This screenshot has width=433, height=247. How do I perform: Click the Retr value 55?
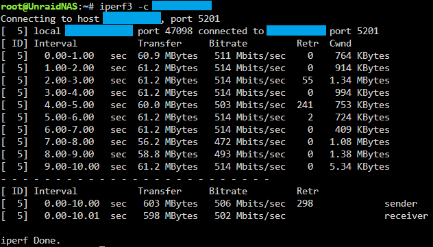click(x=308, y=81)
